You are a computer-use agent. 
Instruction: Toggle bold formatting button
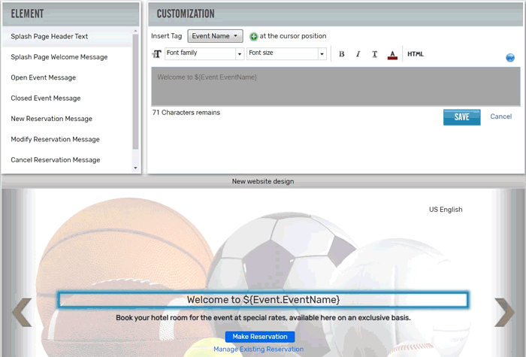[341, 54]
